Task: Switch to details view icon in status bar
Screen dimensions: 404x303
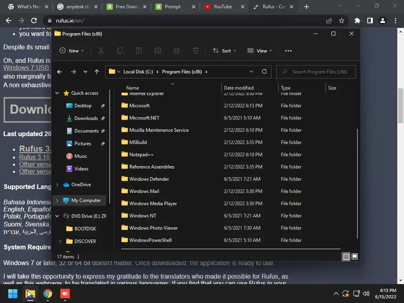Action: coord(346,256)
